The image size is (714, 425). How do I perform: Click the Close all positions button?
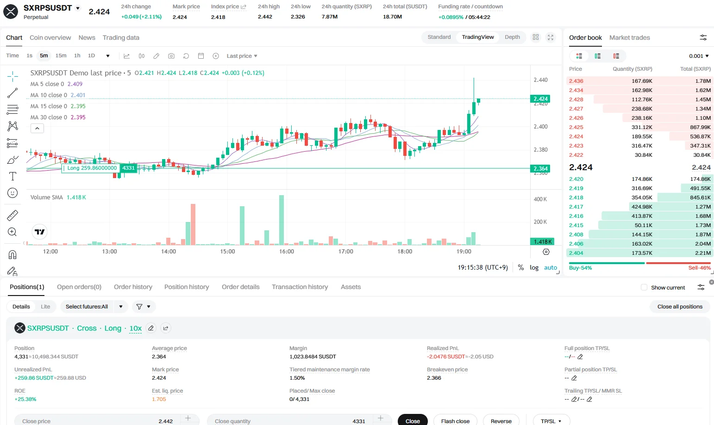pos(680,307)
